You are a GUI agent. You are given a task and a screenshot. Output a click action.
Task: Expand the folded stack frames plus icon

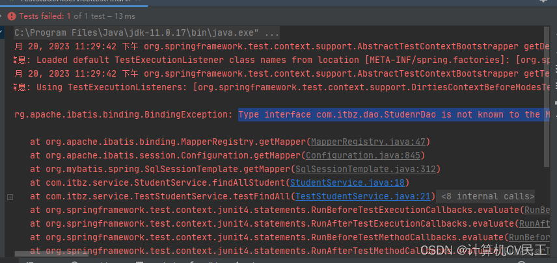[10, 197]
